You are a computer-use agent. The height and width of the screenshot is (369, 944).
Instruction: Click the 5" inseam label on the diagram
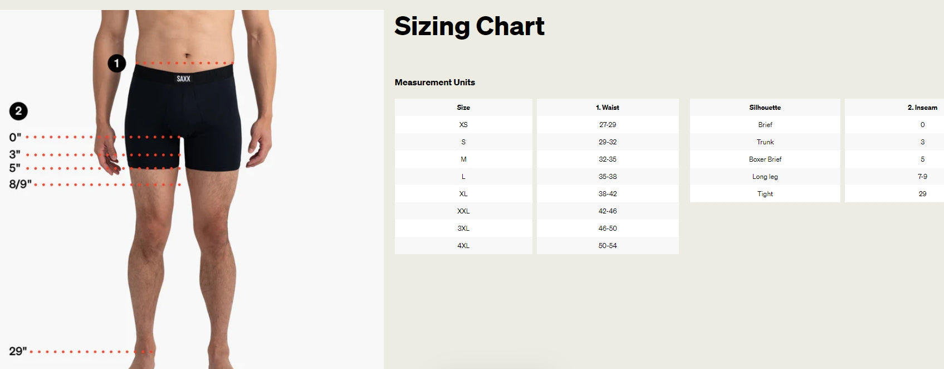coord(15,168)
